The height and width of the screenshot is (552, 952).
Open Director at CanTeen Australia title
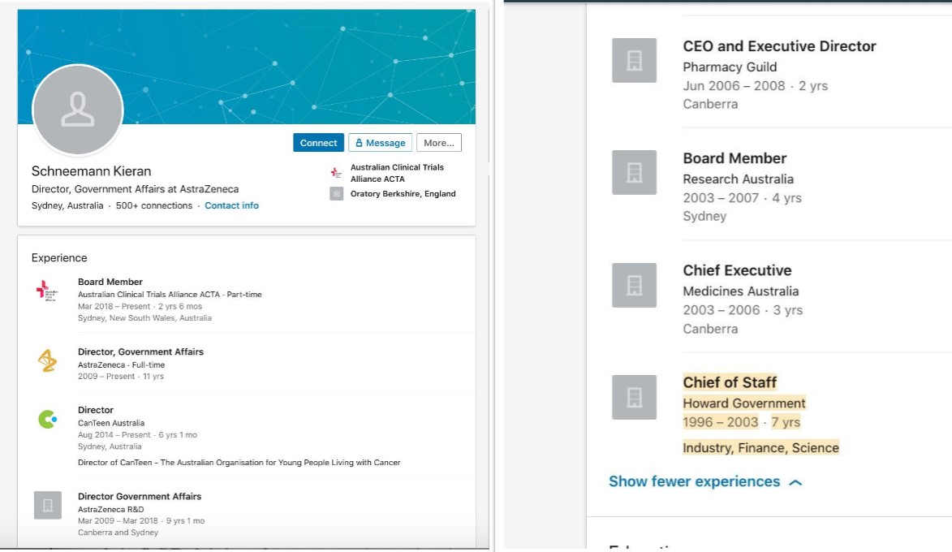(95, 410)
